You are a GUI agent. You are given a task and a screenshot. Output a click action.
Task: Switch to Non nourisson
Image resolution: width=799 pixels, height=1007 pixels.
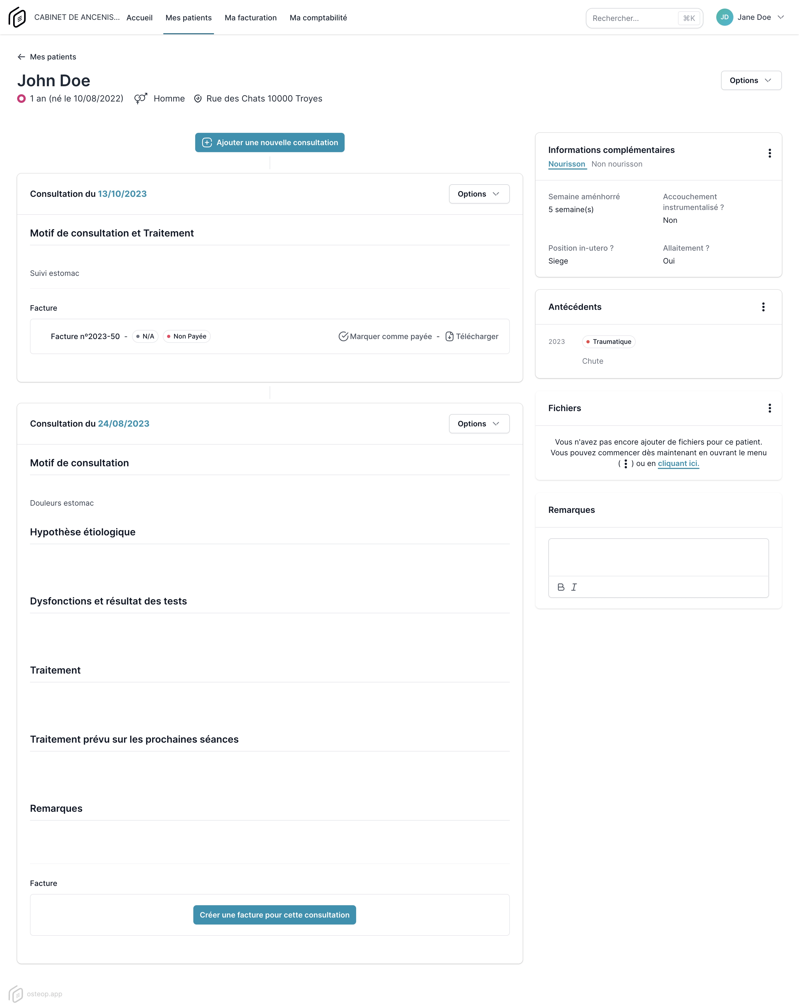click(617, 164)
